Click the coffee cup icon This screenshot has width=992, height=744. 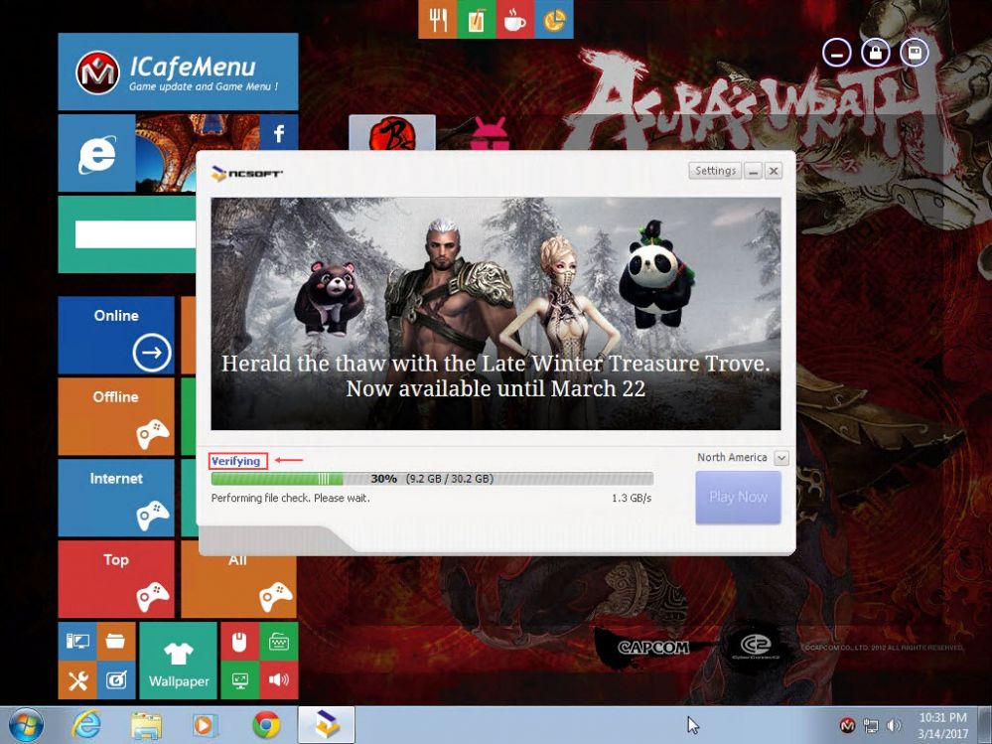(514, 20)
